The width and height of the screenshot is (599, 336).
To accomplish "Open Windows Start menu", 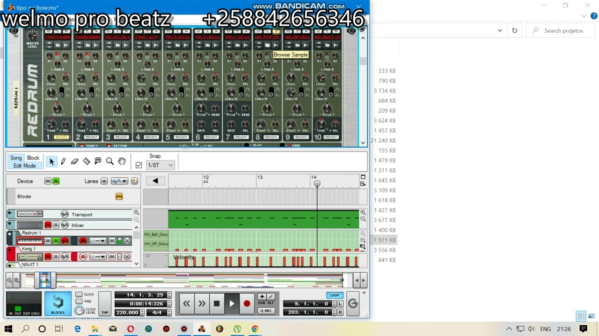I will (8, 329).
